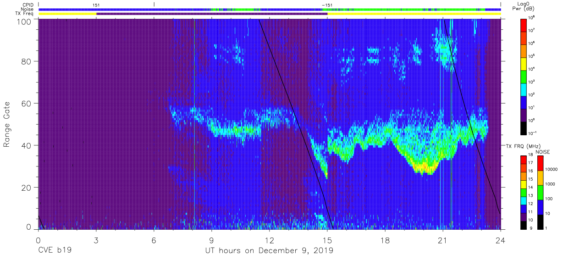Click the green segment of the Lag0 Pwr colorbar
Viewport: 563px width, 260px height.
click(524, 76)
